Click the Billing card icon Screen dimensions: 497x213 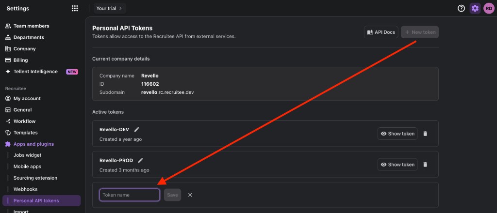click(x=8, y=60)
